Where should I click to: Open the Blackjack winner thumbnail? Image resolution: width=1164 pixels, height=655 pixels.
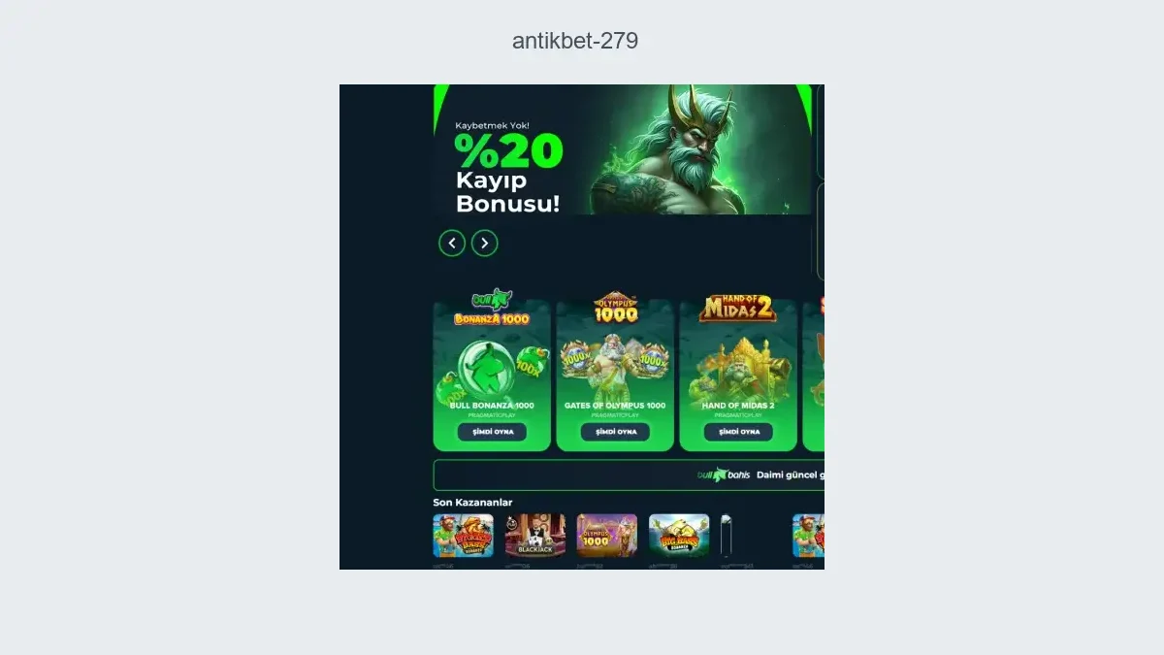click(534, 536)
